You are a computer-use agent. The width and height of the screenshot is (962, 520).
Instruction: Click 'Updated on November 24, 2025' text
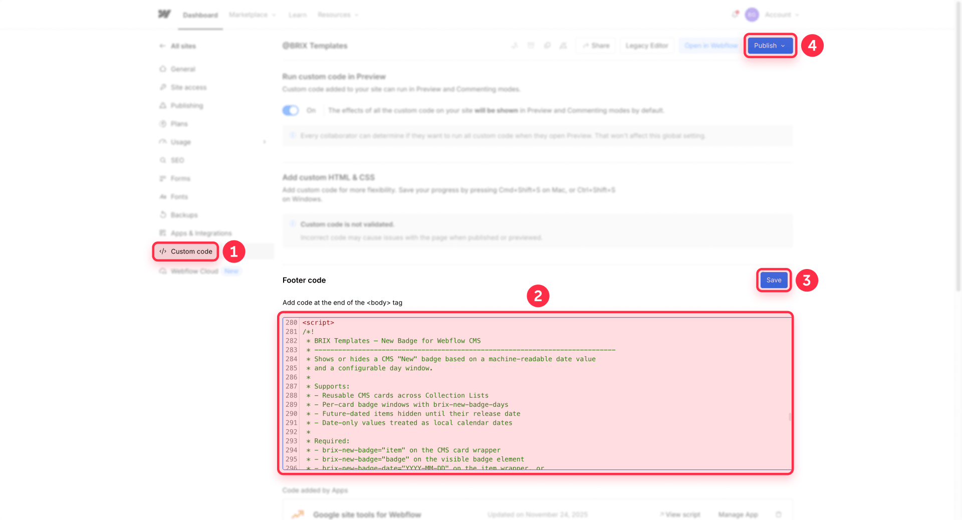tap(538, 514)
